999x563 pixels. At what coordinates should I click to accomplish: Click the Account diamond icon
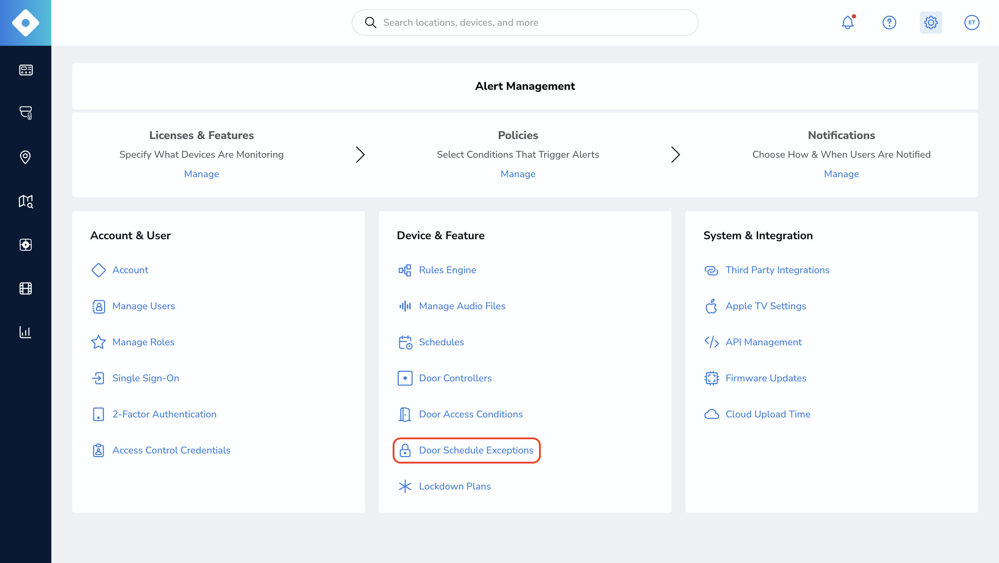99,270
